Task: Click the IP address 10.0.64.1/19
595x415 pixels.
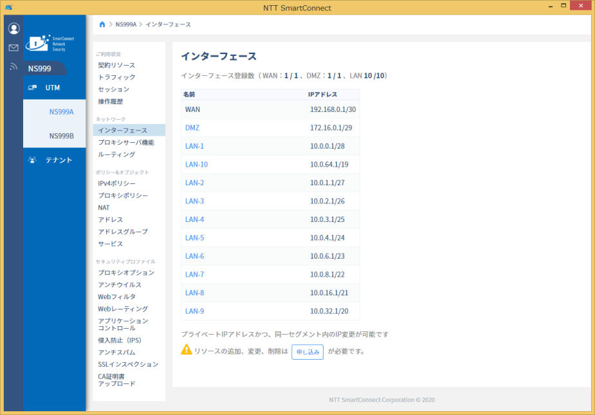Action: tap(329, 165)
